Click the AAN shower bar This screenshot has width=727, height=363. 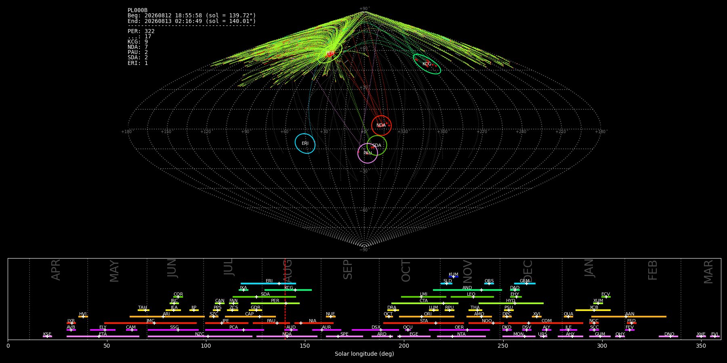(x=629, y=317)
